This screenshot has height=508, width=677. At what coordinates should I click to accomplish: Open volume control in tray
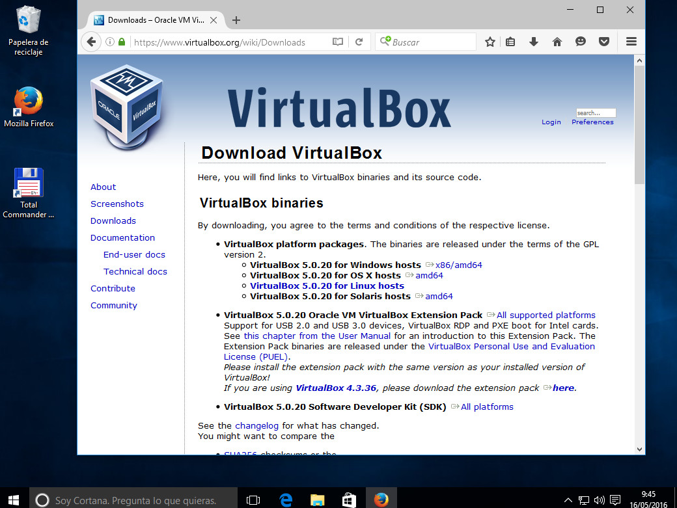pyautogui.click(x=600, y=500)
